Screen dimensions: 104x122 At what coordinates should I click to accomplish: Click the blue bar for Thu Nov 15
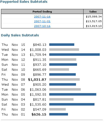tap(62, 45)
